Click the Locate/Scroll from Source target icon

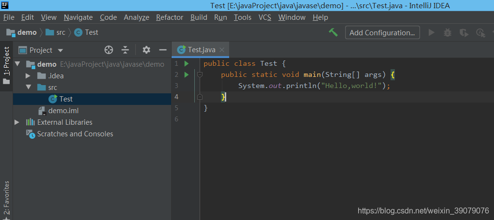coord(109,50)
